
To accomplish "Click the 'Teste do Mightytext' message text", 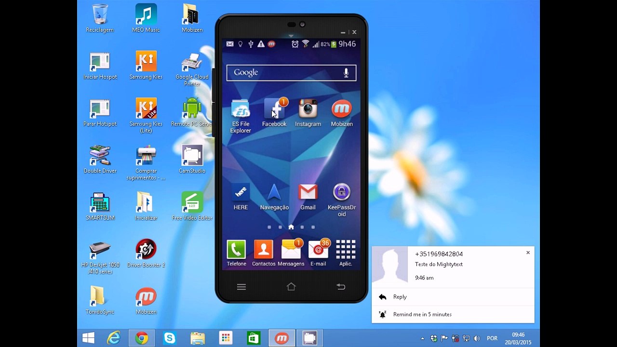I will click(x=439, y=264).
